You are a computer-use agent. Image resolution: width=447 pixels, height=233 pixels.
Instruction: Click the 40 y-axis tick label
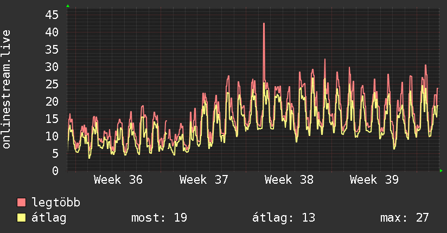pyautogui.click(x=52, y=32)
